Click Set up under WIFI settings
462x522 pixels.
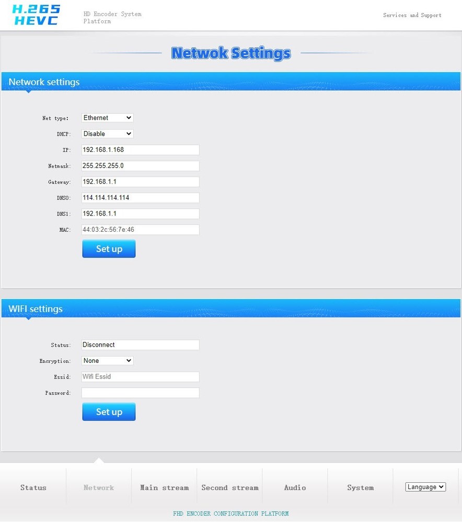tap(109, 411)
